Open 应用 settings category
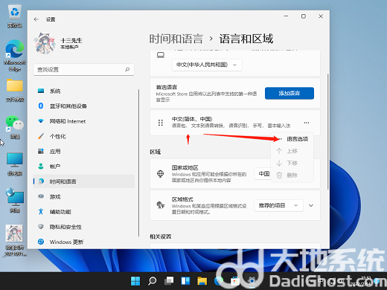Image resolution: width=387 pixels, height=290 pixels. [83, 152]
